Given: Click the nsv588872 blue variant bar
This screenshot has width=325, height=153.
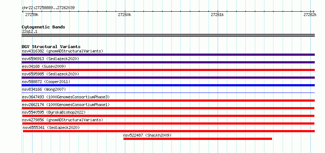Looking at the screenshot, I should coord(168,85).
